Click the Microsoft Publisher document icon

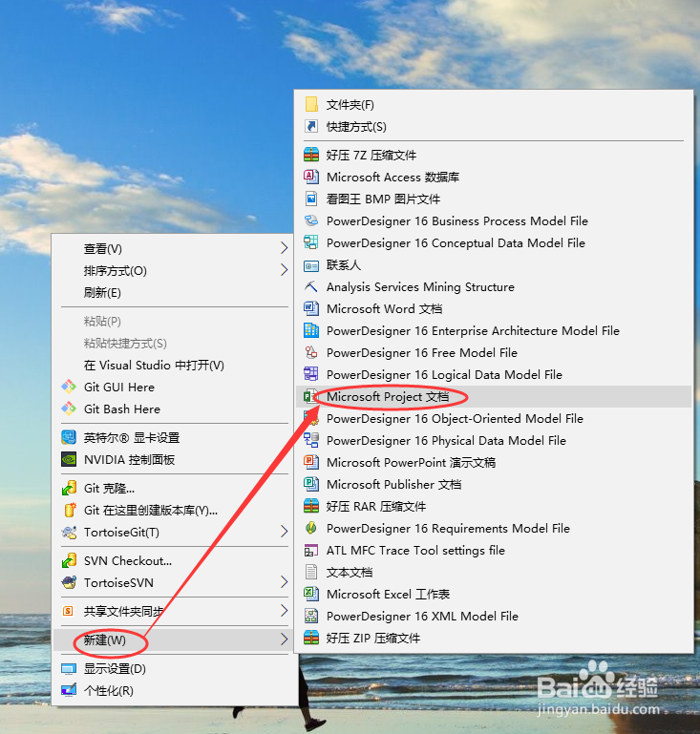311,485
